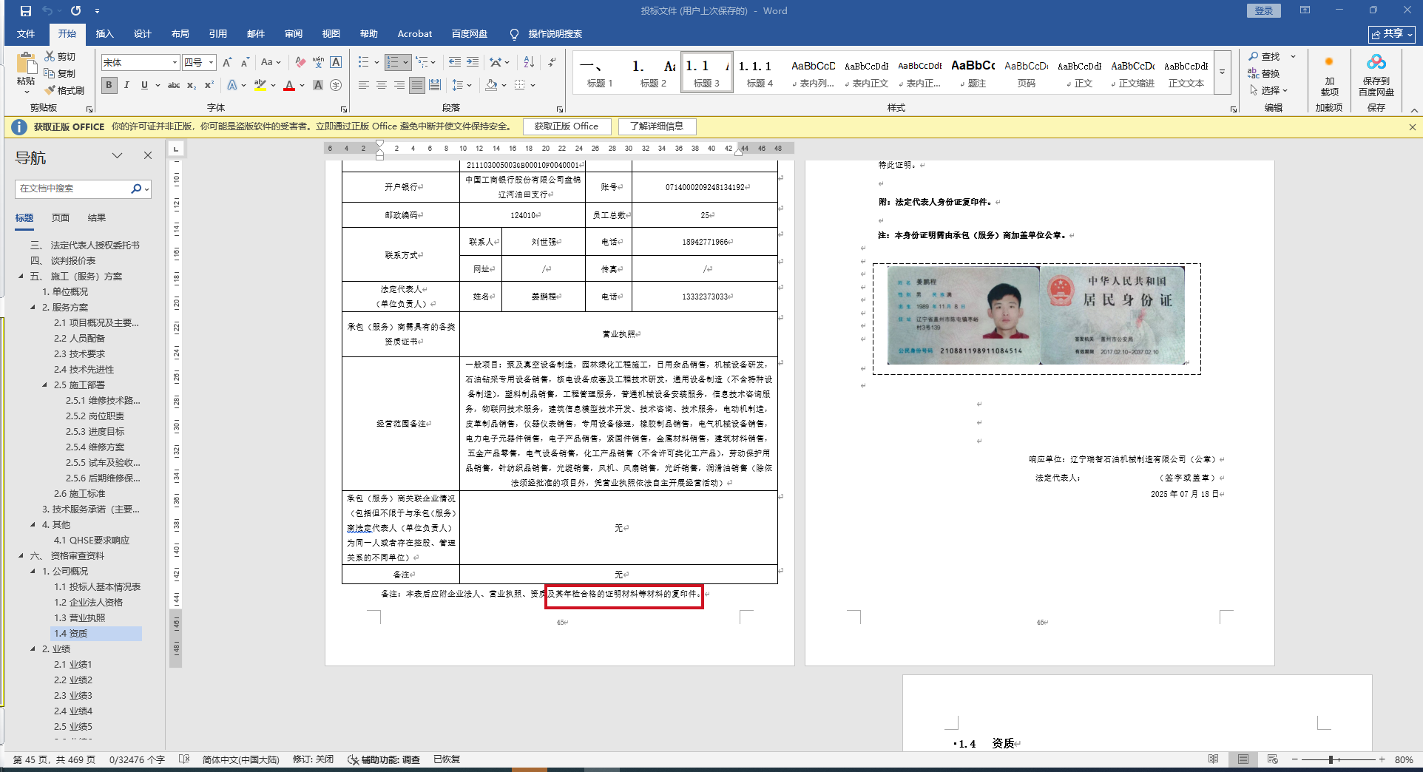Image resolution: width=1423 pixels, height=772 pixels.
Task: Toggle Bold formatting
Action: pos(109,86)
